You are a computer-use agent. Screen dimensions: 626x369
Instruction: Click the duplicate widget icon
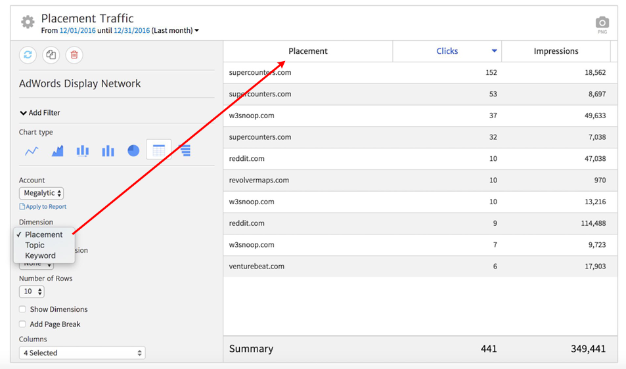[x=51, y=54]
